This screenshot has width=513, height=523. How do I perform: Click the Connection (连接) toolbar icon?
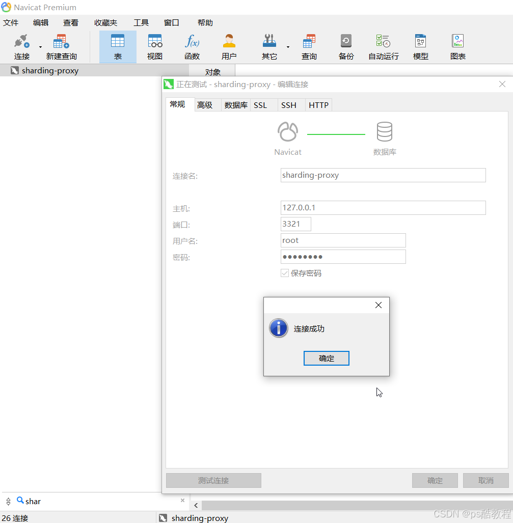pos(22,47)
